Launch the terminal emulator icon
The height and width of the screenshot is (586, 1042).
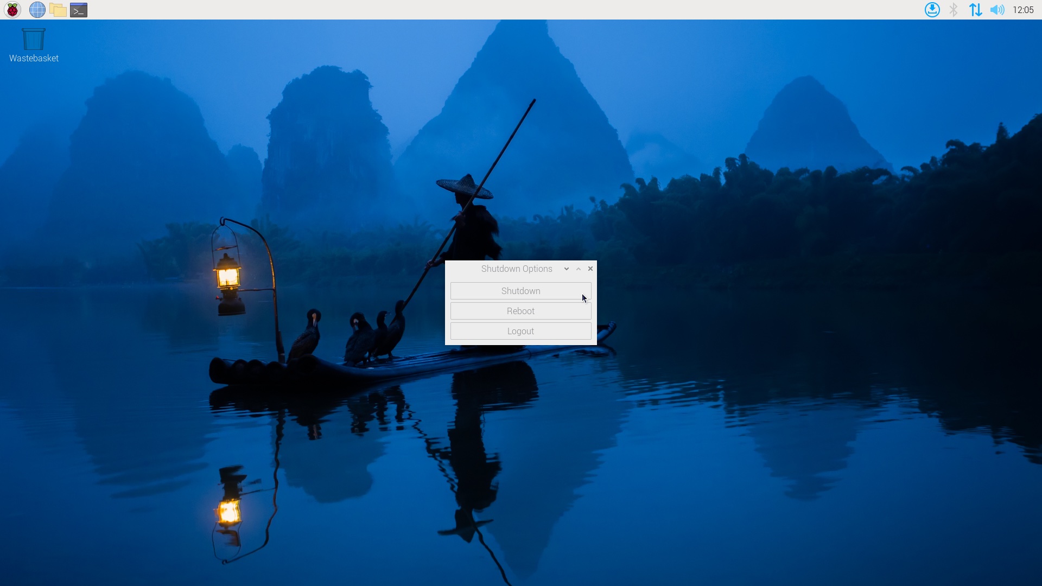pos(78,9)
